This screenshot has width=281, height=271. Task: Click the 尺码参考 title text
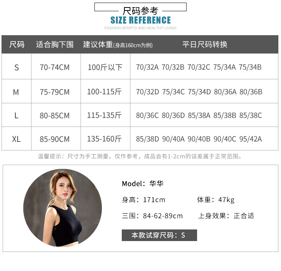pos(140,11)
